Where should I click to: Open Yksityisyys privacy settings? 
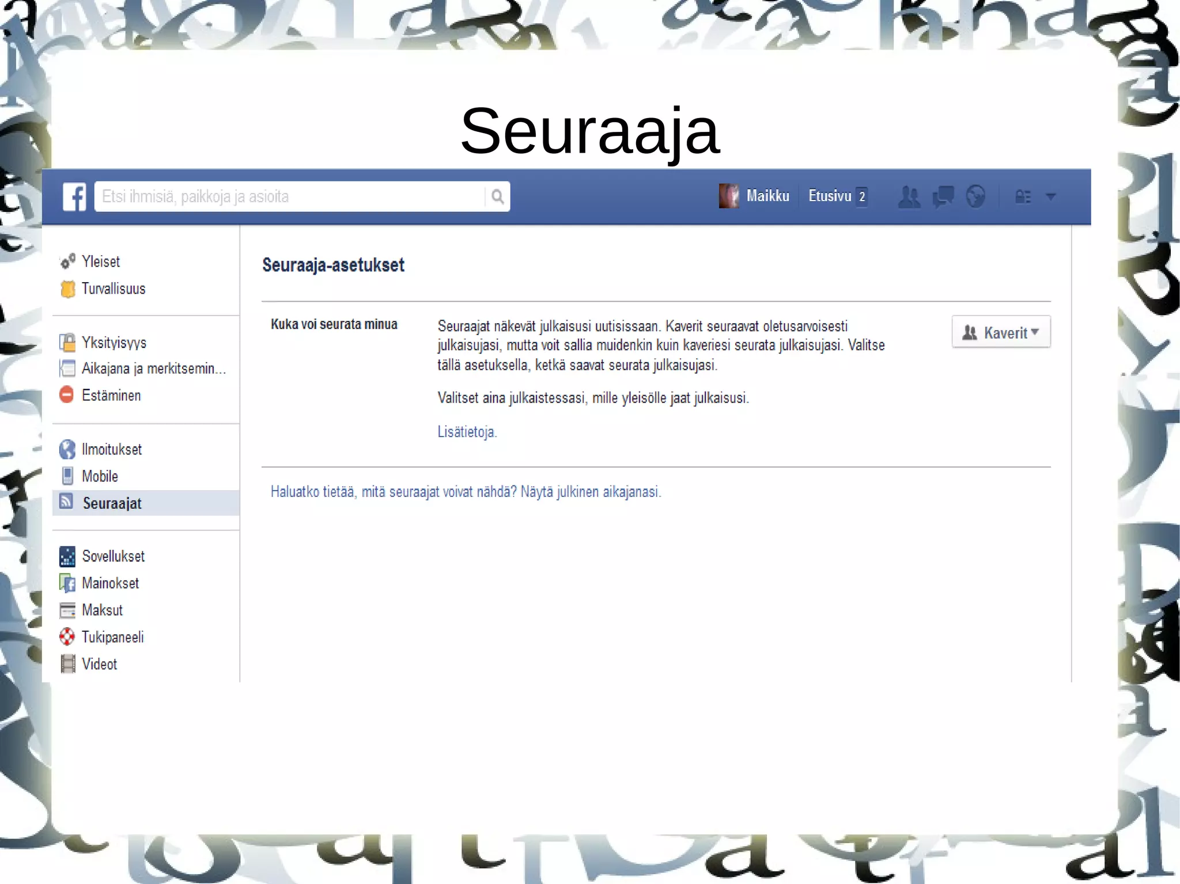[114, 343]
